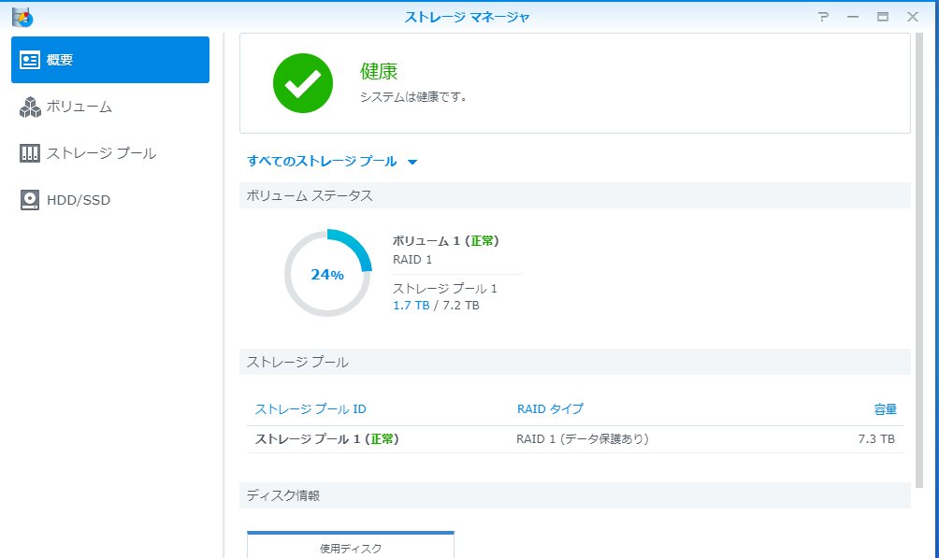This screenshot has height=558, width=939.
Task: Click the ボリューム cubes icon
Action: [x=30, y=107]
